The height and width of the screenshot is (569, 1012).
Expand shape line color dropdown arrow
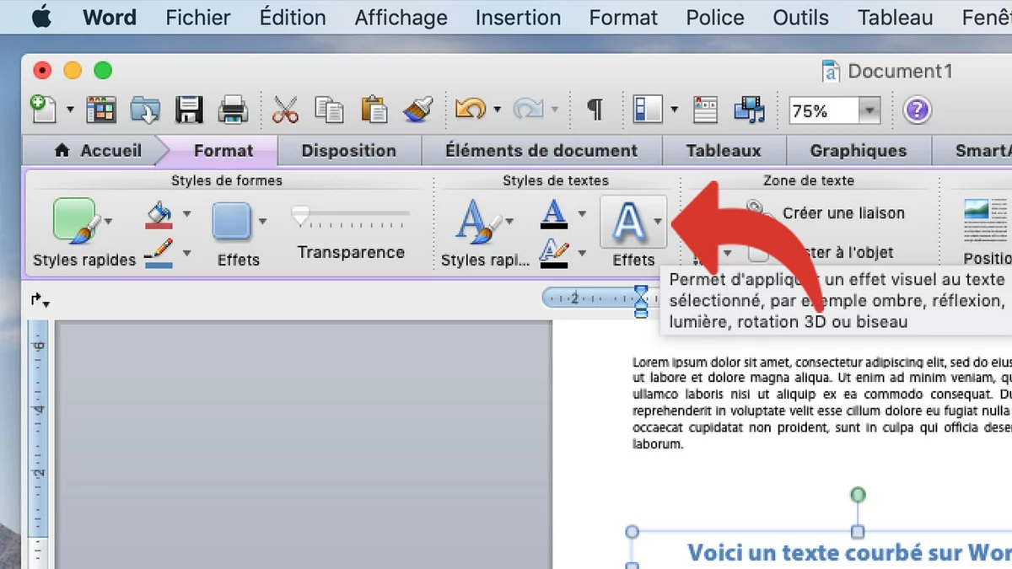click(186, 252)
